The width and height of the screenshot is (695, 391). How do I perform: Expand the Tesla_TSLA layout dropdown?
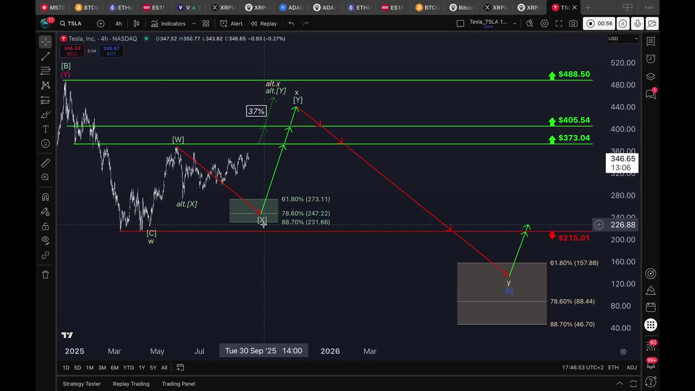(x=514, y=23)
